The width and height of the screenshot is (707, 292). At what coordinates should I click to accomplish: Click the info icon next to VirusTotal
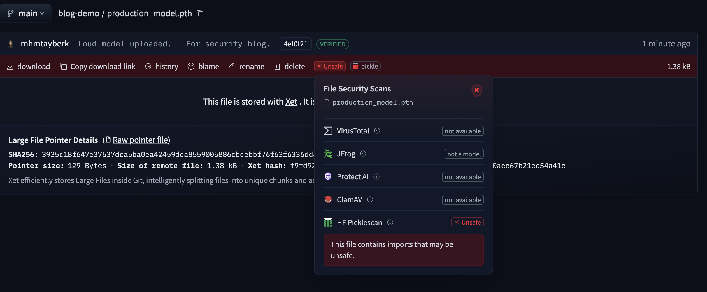(x=377, y=131)
